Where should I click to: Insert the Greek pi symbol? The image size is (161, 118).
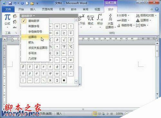(x=23, y=74)
